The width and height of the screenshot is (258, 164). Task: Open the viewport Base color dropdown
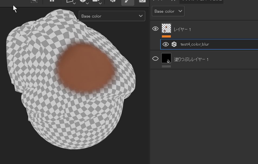click(x=112, y=16)
